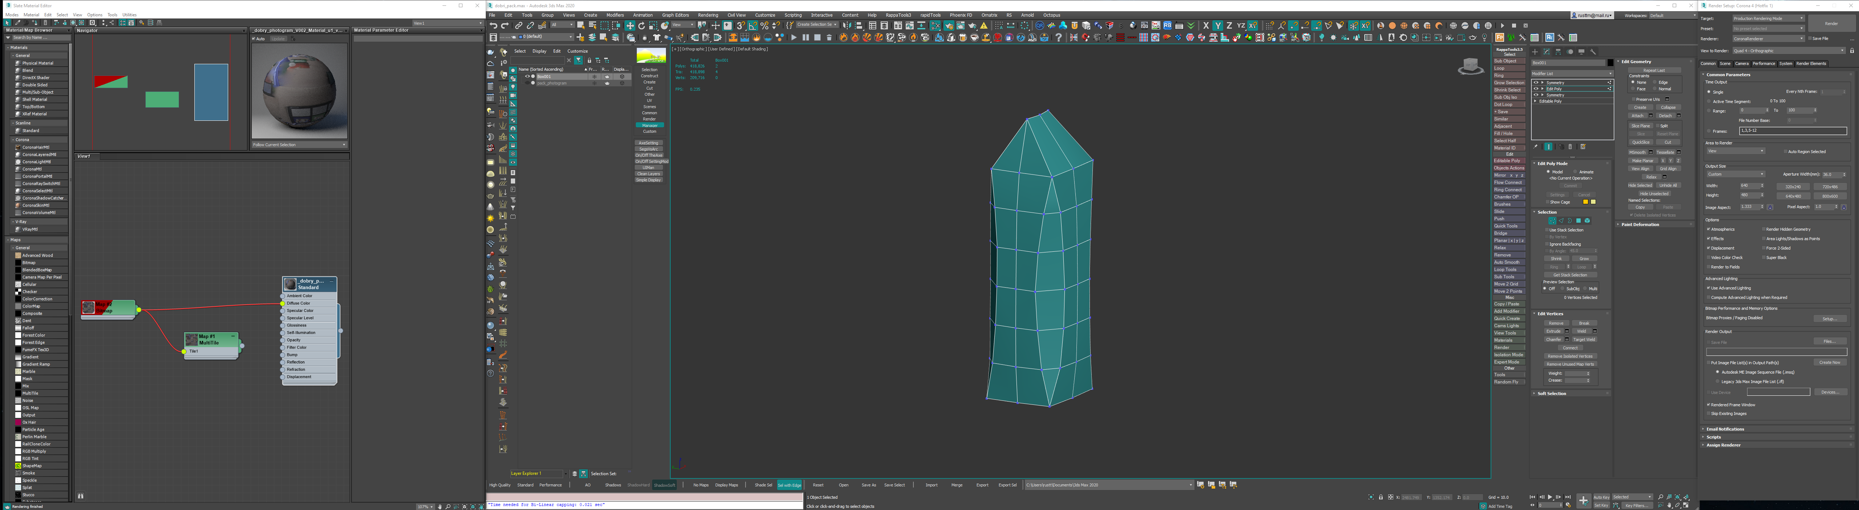
Task: Toggle Show End Result icon under stack
Action: coord(1549,147)
